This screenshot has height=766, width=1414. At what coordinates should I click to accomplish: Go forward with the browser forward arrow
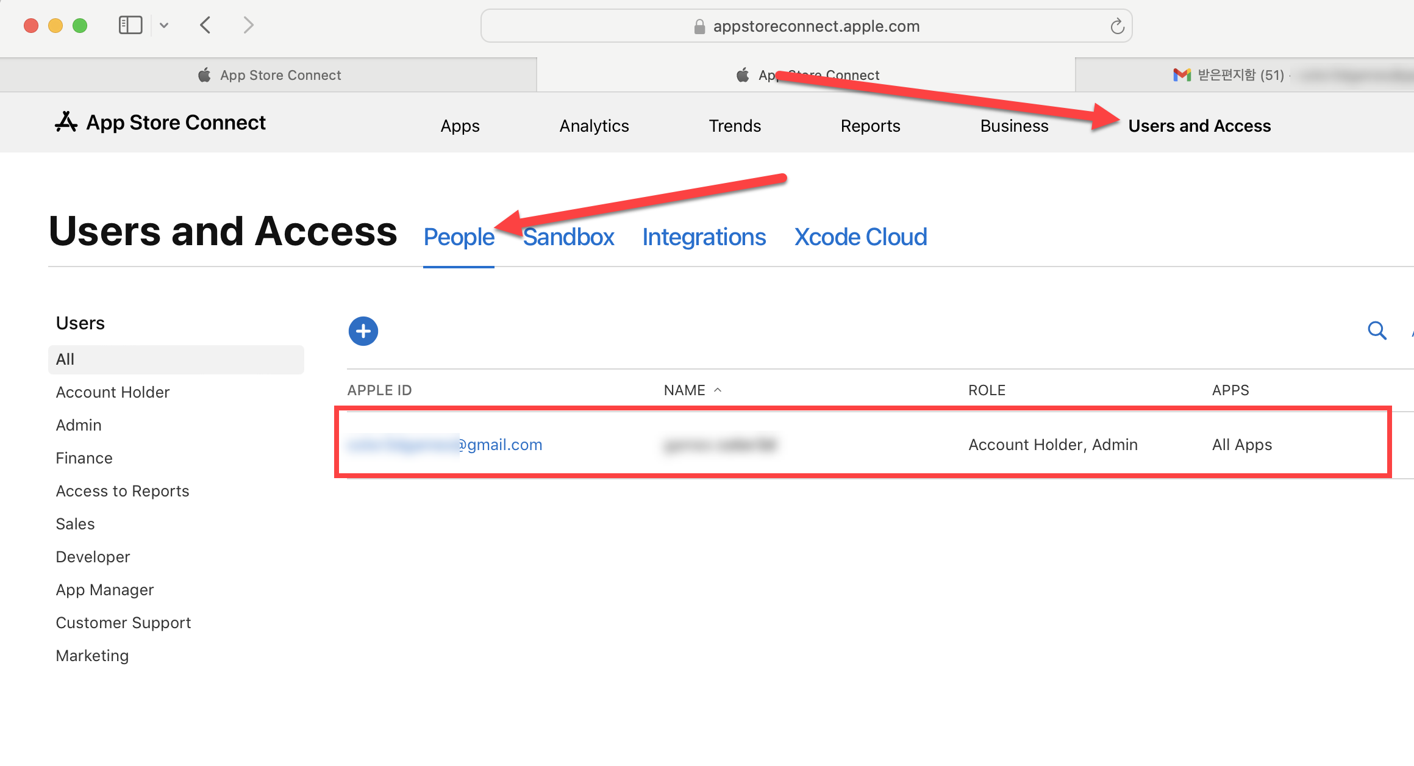[248, 26]
